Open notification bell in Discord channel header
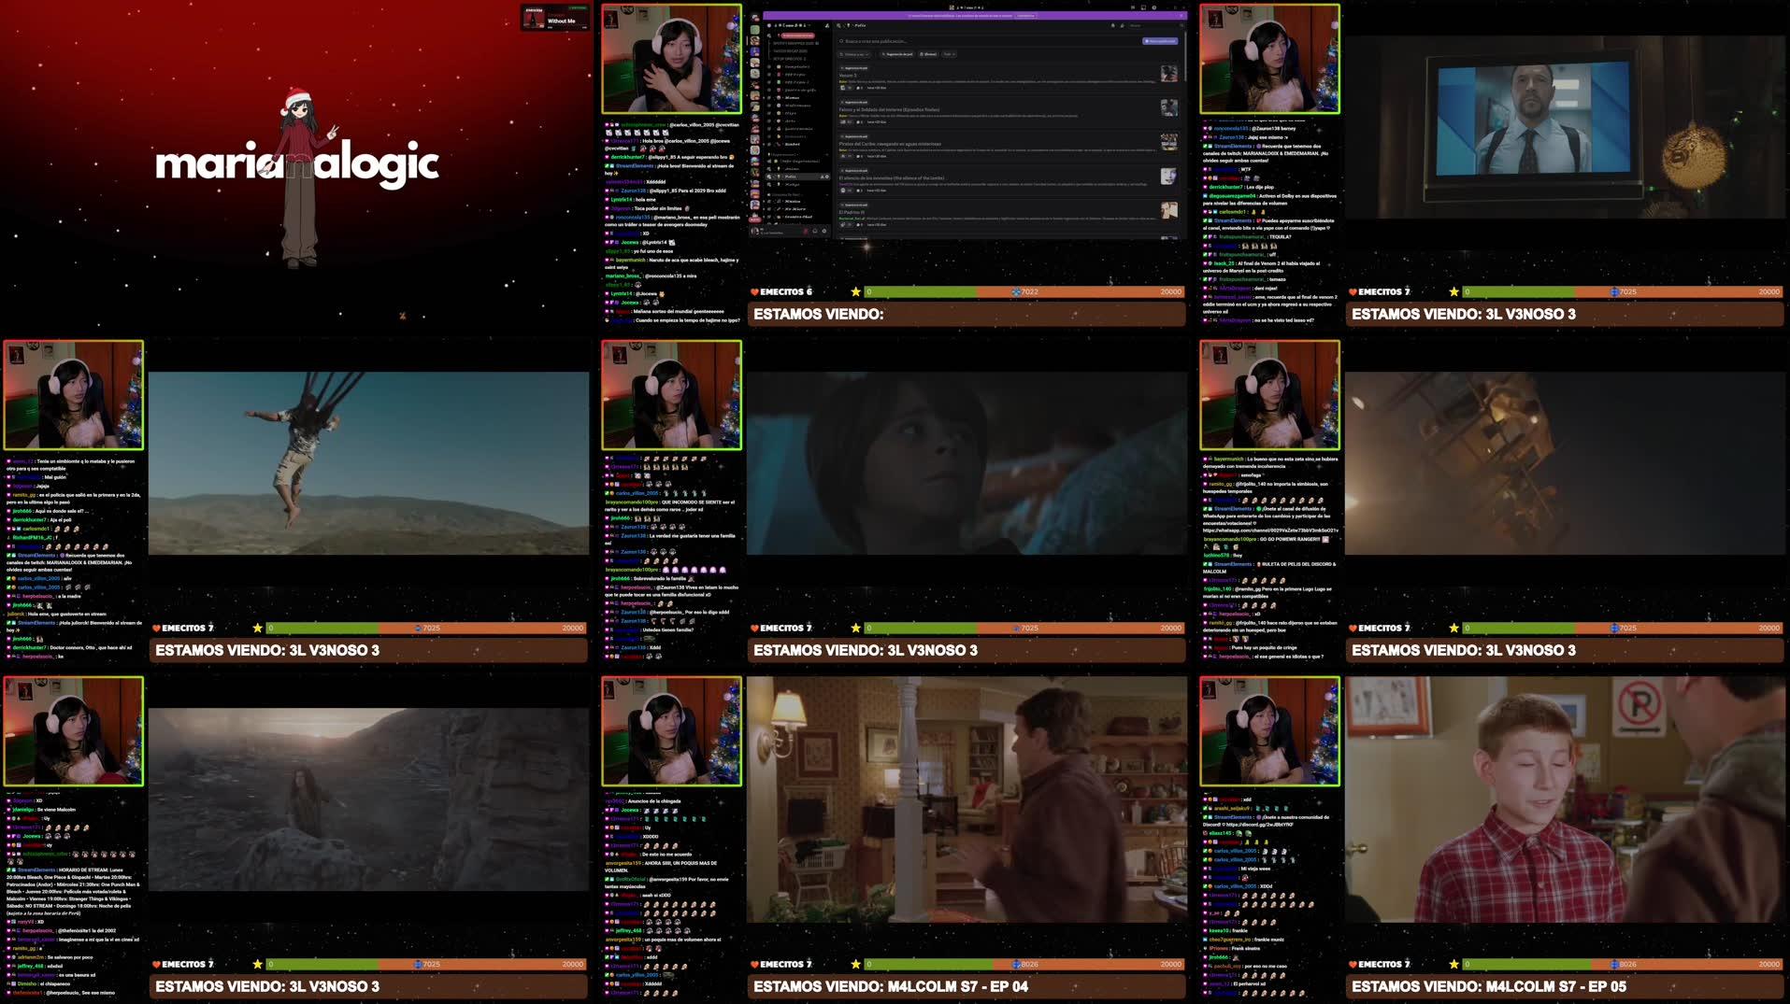Image resolution: width=1790 pixels, height=1004 pixels. [1112, 25]
